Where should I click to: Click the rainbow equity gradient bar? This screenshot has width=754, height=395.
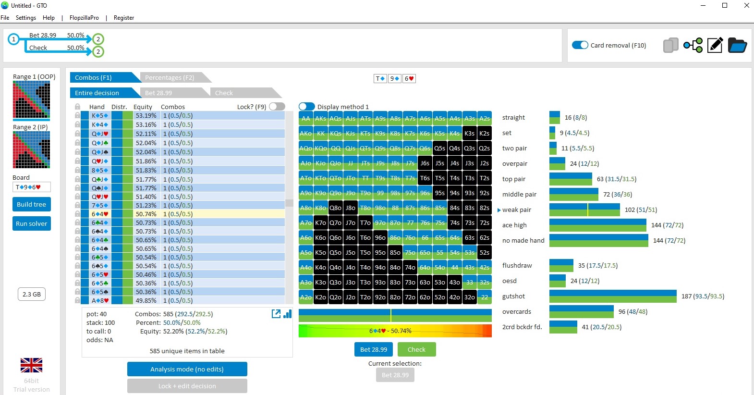[x=395, y=331]
